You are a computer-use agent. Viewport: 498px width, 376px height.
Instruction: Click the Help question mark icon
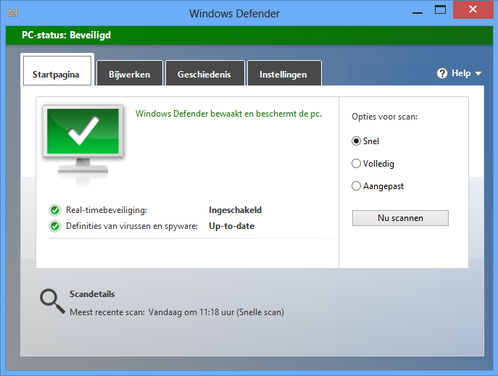[x=442, y=74]
